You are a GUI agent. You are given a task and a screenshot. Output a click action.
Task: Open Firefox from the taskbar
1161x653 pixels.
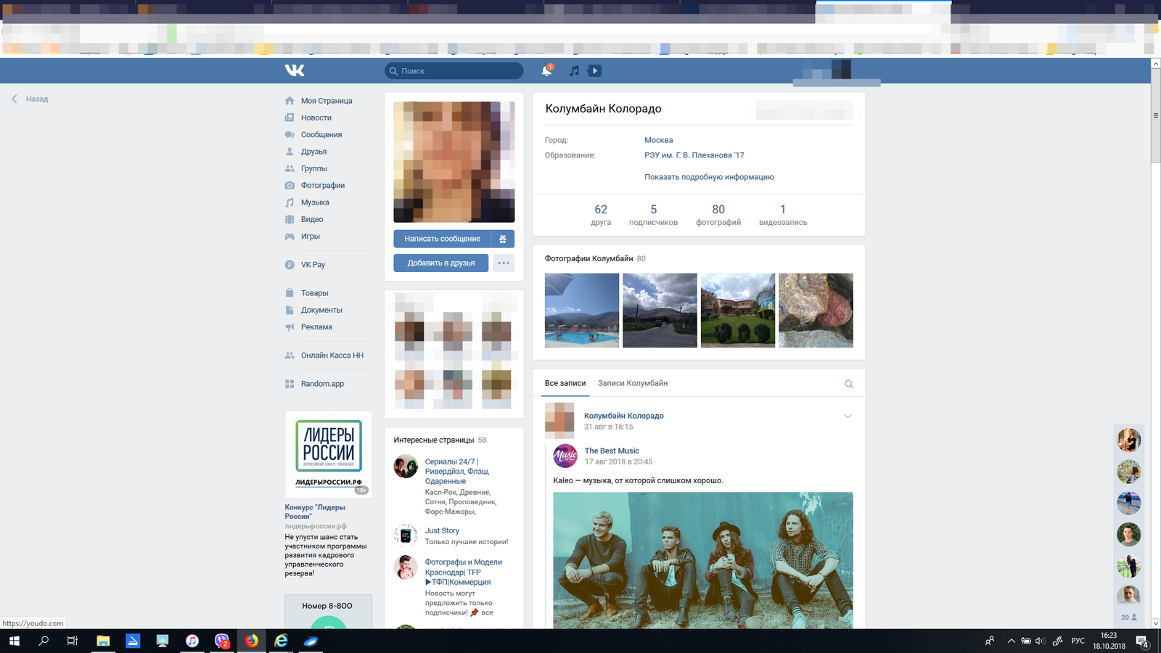pos(251,641)
